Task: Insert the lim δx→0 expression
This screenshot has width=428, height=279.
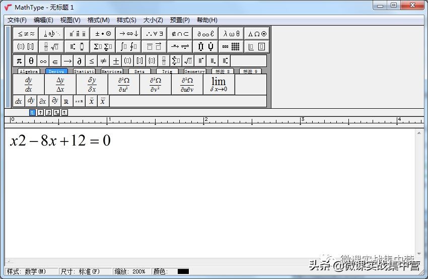Action: [219, 85]
